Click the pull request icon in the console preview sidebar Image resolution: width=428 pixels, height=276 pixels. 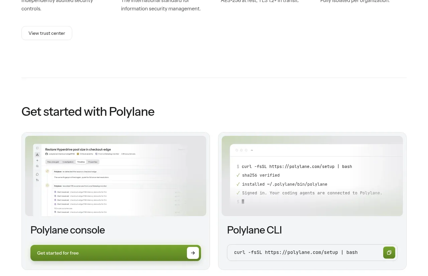(x=37, y=180)
